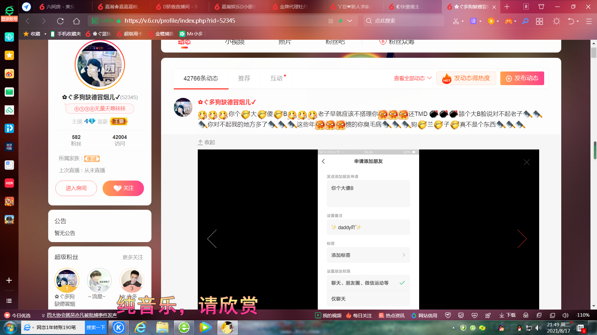Open 每日关注 in the status bar
597x335 pixels.
(x=359, y=315)
